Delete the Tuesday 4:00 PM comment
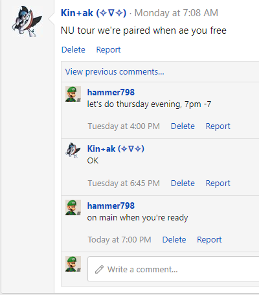The height and width of the screenshot is (295, 259). pyautogui.click(x=183, y=126)
